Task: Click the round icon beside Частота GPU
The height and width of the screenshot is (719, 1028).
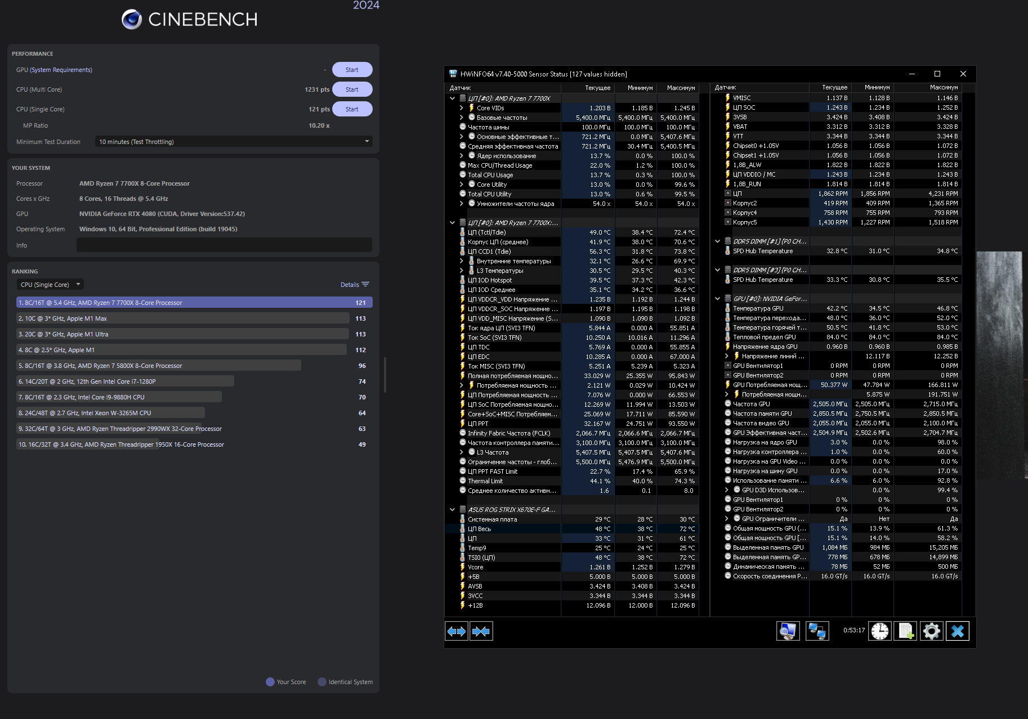Action: pyautogui.click(x=728, y=404)
